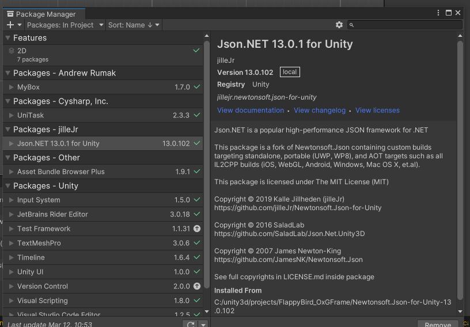Collapse Packages - jilleJr group
This screenshot has width=470, height=327.
8,129
